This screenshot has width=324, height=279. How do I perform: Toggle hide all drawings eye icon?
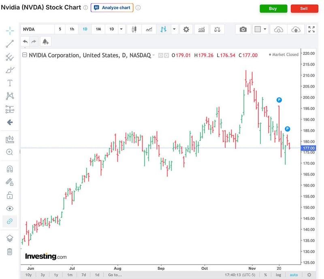point(10,208)
